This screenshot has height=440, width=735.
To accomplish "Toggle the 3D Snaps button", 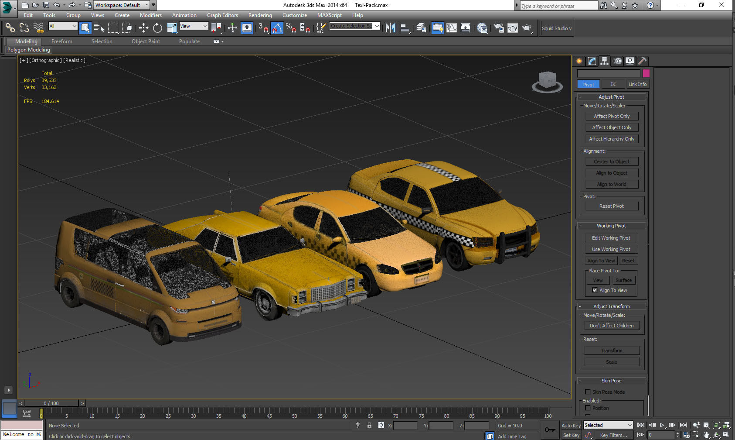I will click(263, 28).
